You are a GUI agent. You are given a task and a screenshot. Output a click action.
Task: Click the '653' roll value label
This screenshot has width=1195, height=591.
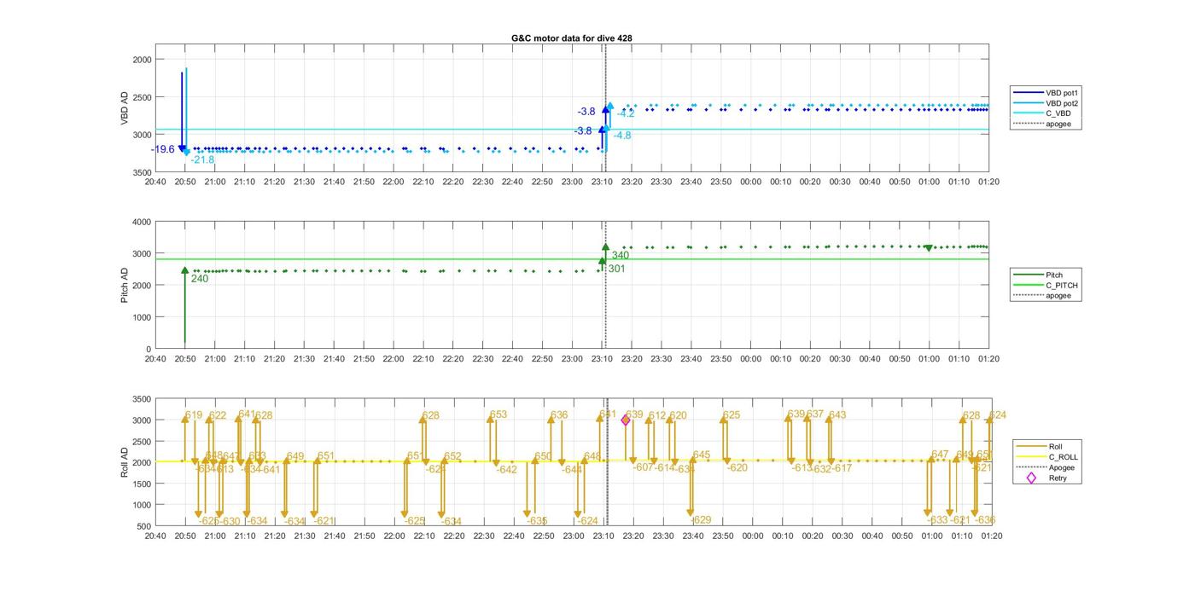[498, 414]
